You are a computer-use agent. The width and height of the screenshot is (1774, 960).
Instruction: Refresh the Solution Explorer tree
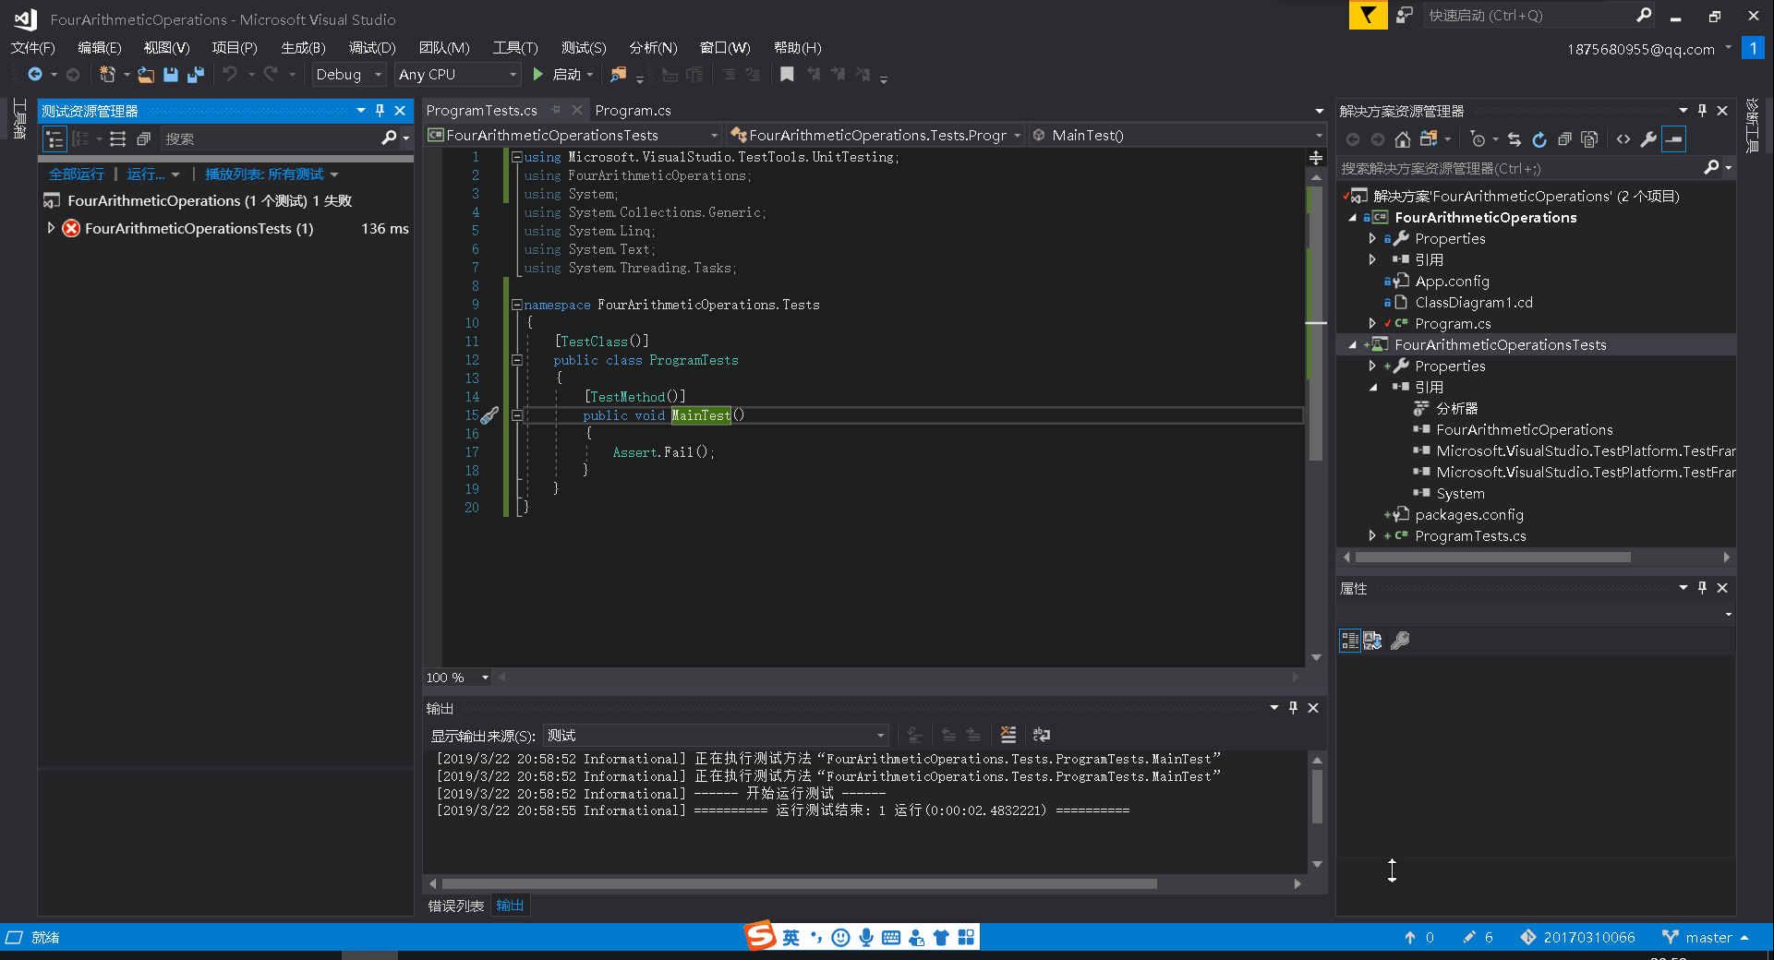point(1539,139)
